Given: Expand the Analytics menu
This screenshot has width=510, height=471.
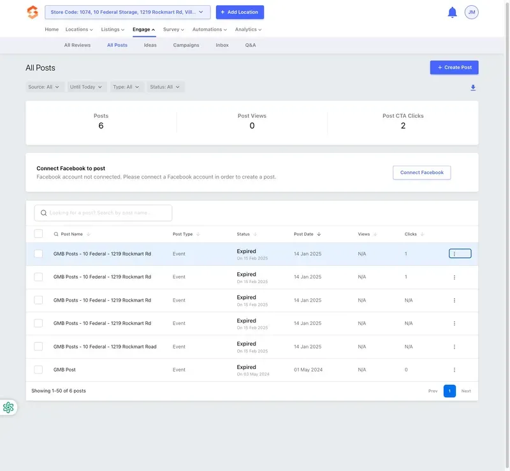Looking at the screenshot, I should (248, 29).
